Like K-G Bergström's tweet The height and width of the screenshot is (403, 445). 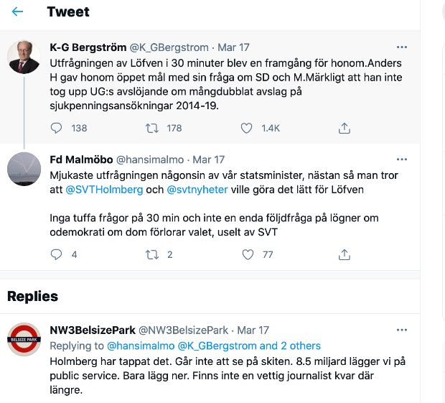[x=247, y=128]
